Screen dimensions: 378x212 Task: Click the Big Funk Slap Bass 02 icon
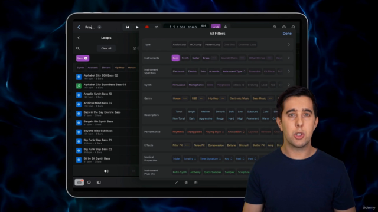[79, 151]
